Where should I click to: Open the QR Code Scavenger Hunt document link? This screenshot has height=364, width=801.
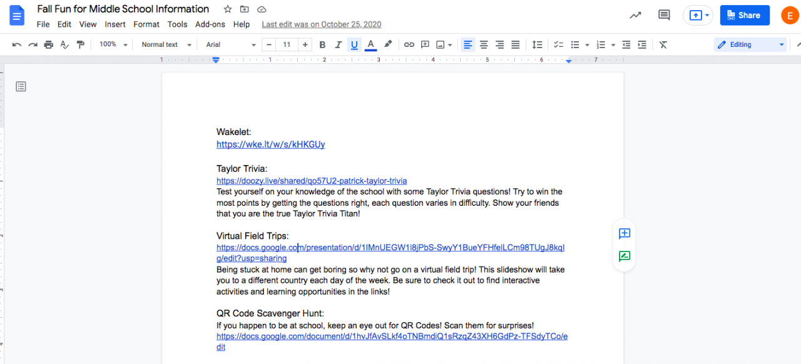pos(392,341)
